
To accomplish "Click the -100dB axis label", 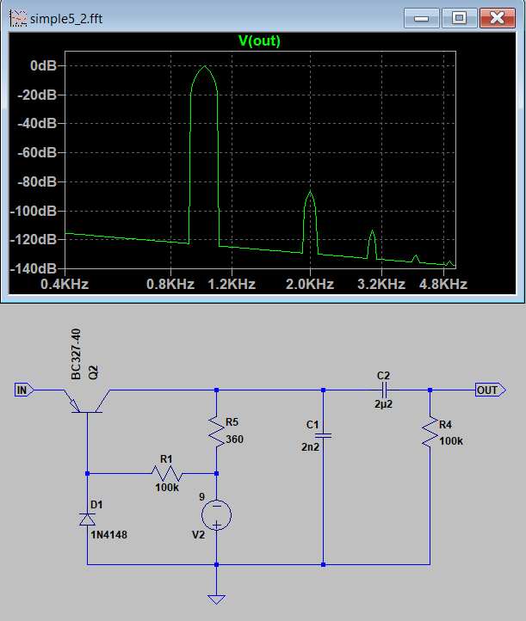I will [34, 211].
